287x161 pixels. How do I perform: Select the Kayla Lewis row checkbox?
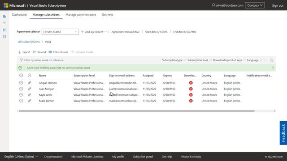[21, 95]
